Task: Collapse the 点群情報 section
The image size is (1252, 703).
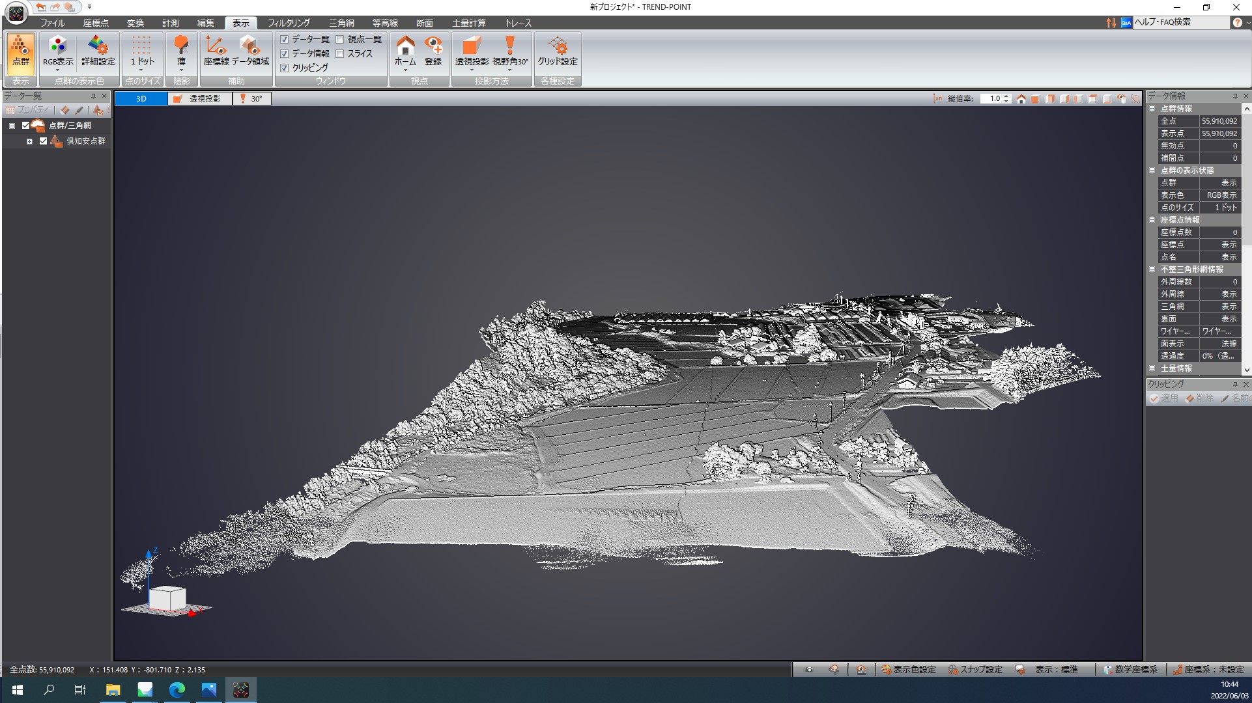Action: coord(1152,109)
